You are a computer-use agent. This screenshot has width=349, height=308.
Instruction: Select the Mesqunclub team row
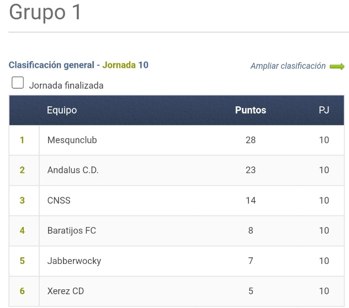point(177,140)
